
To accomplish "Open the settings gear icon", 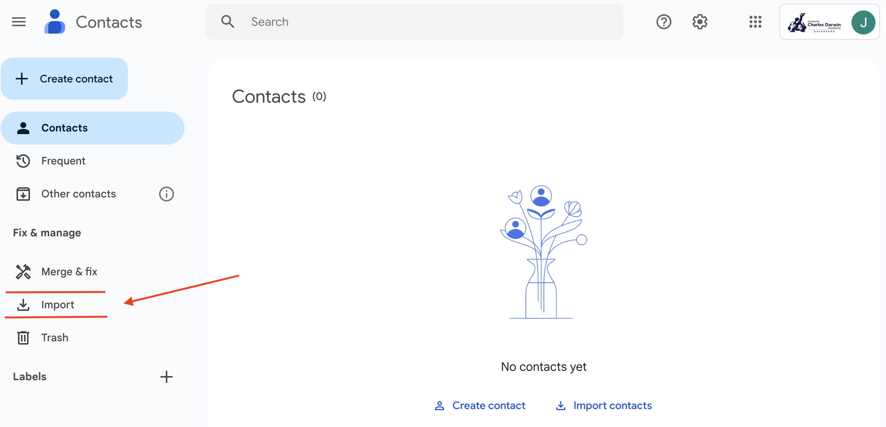I will (x=700, y=22).
